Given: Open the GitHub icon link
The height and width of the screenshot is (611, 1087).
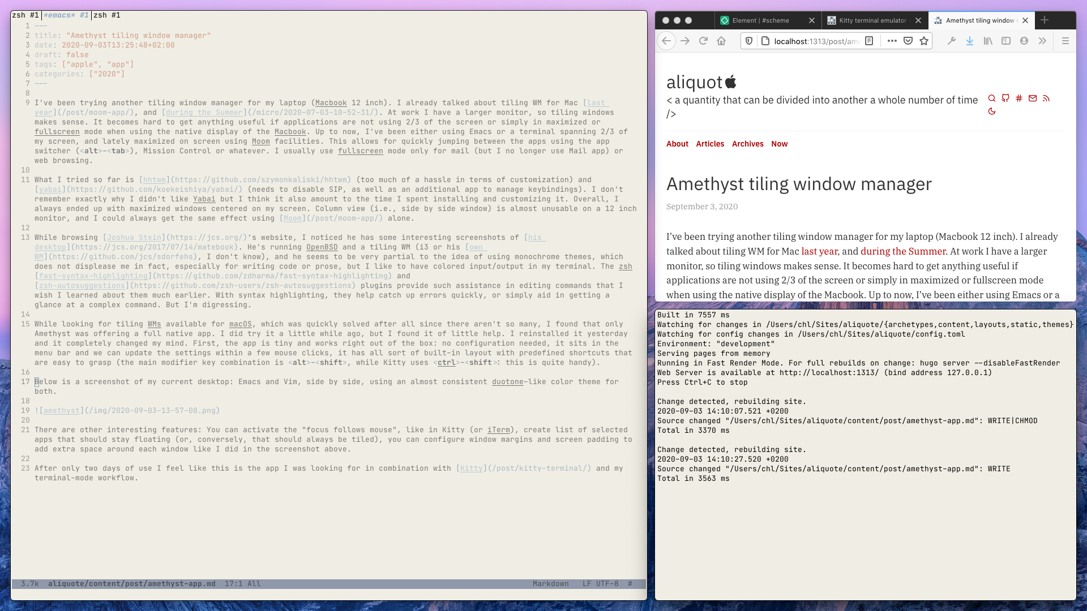Looking at the screenshot, I should (1005, 98).
